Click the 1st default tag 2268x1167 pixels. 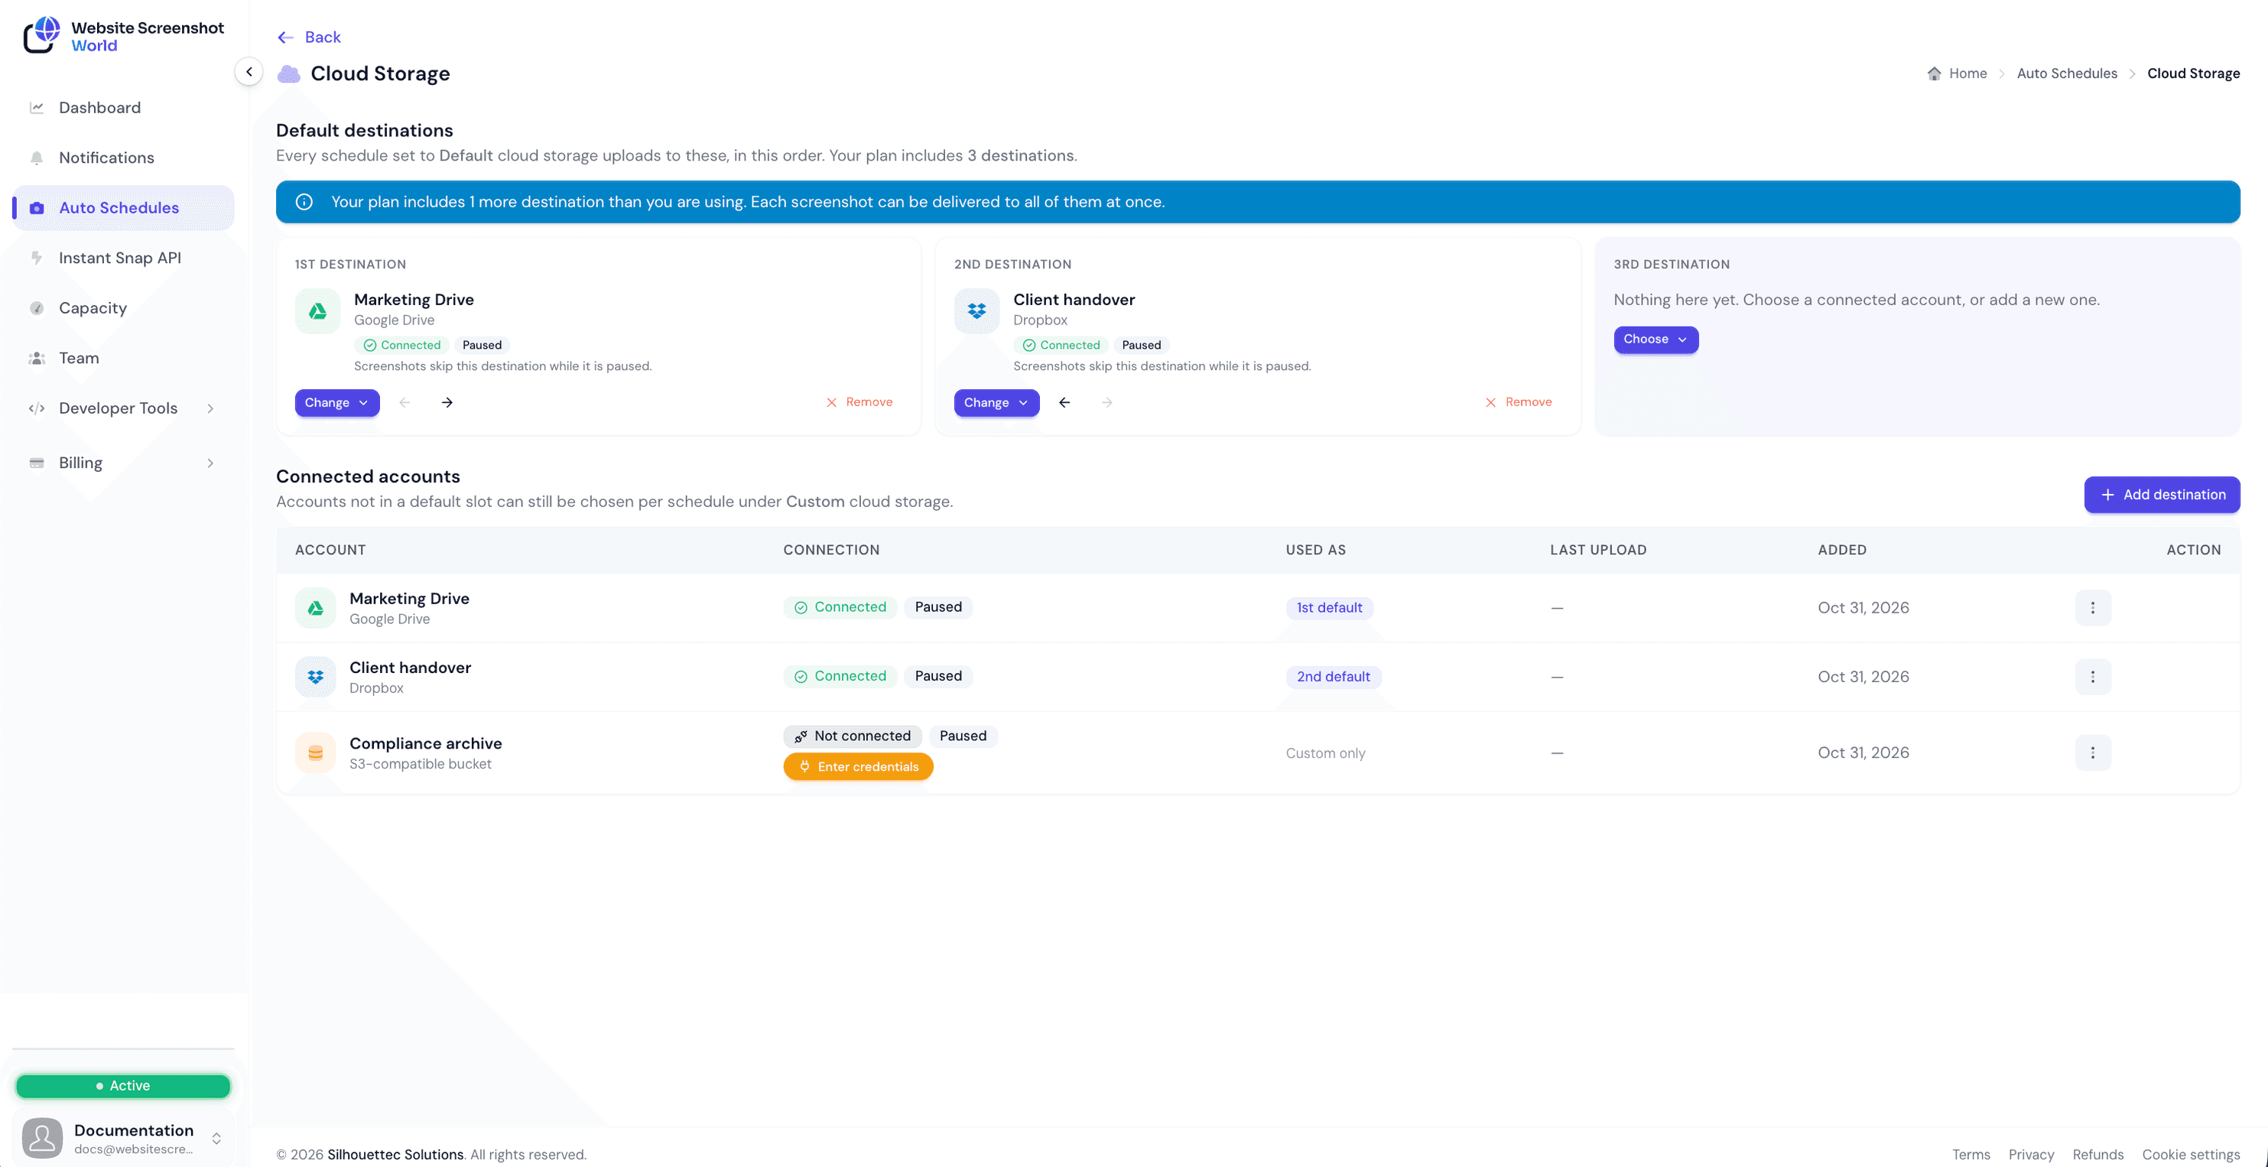tap(1328, 608)
